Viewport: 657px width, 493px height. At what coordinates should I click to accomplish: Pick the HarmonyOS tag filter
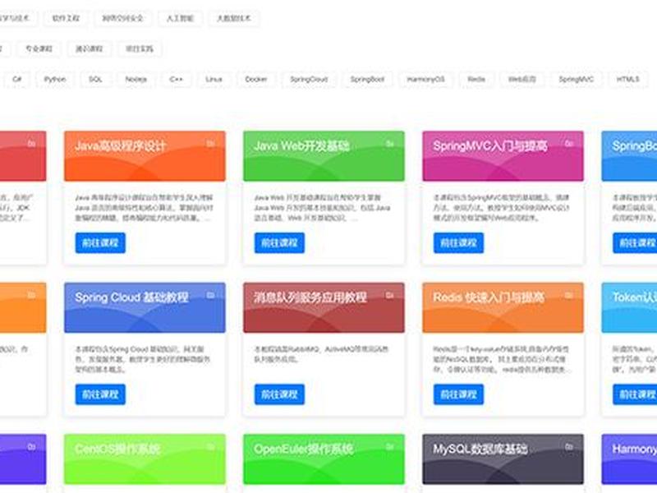pos(425,79)
